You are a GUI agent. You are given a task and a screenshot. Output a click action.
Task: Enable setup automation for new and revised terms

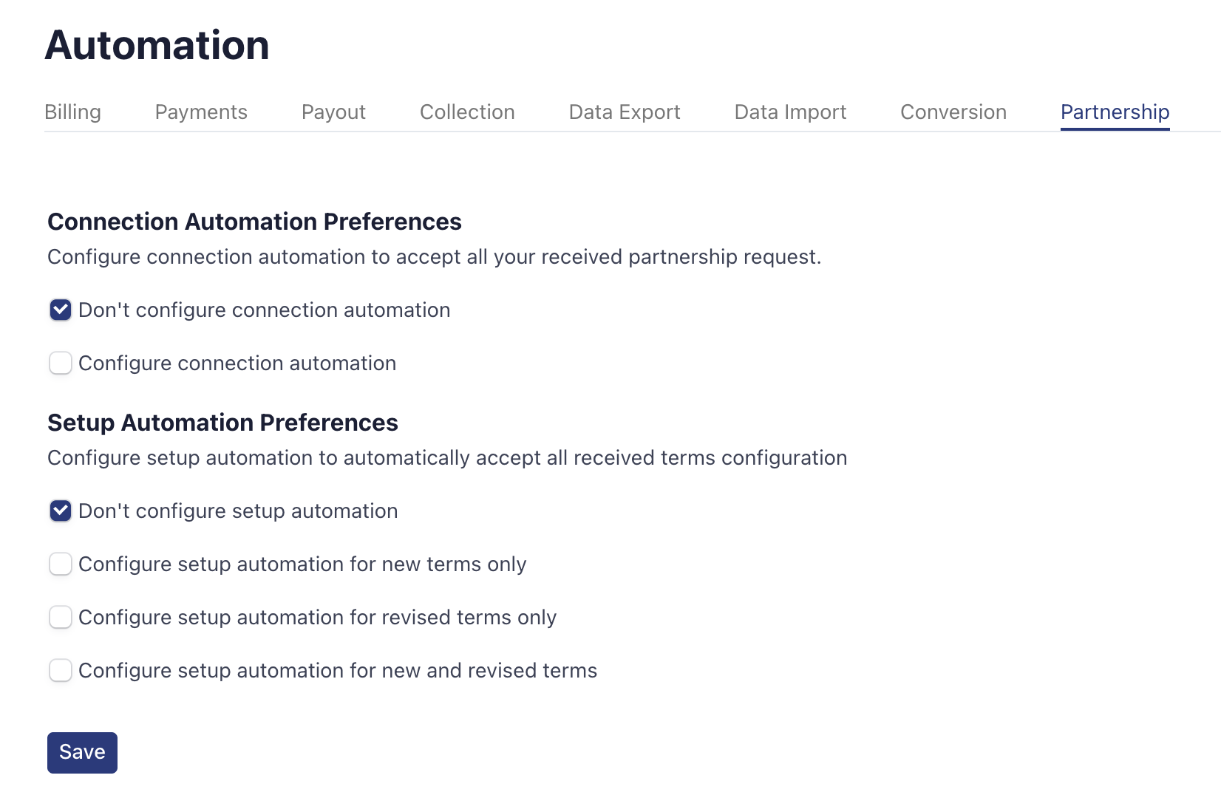pos(61,671)
